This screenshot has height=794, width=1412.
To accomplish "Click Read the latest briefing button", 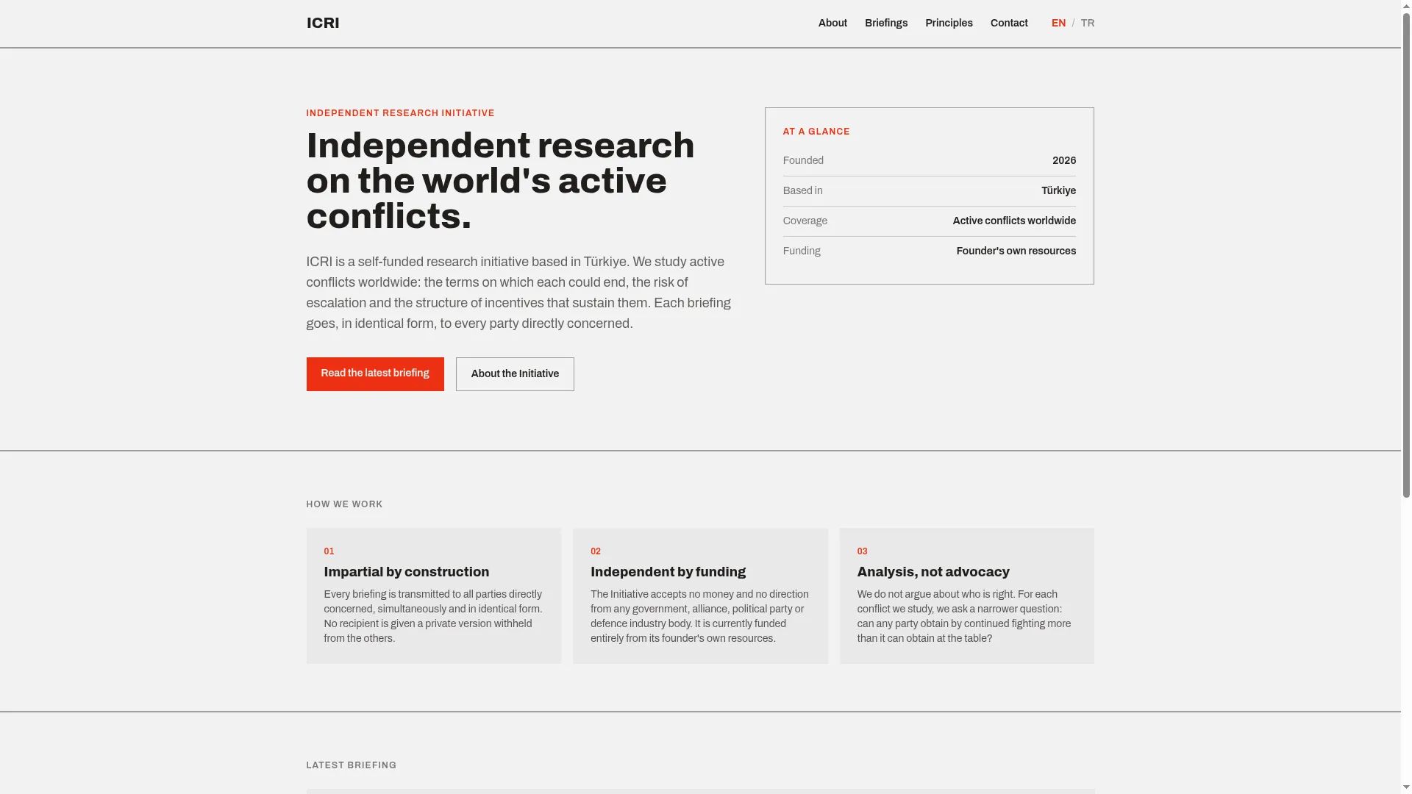I will coord(375,374).
